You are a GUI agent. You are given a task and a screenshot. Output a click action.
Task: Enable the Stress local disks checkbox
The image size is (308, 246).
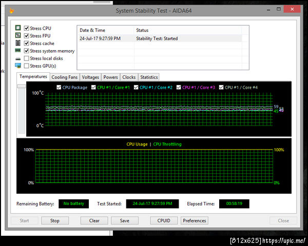point(27,58)
